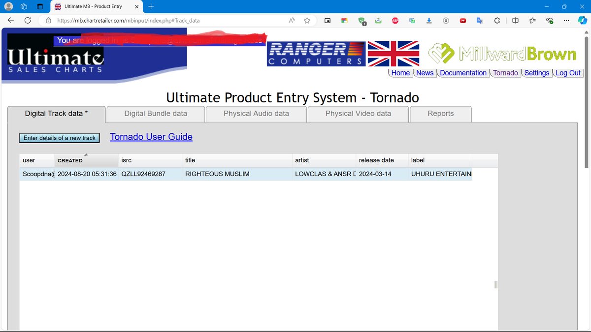Image resolution: width=591 pixels, height=332 pixels.
Task: View site information via the padlock icon
Action: [48, 21]
